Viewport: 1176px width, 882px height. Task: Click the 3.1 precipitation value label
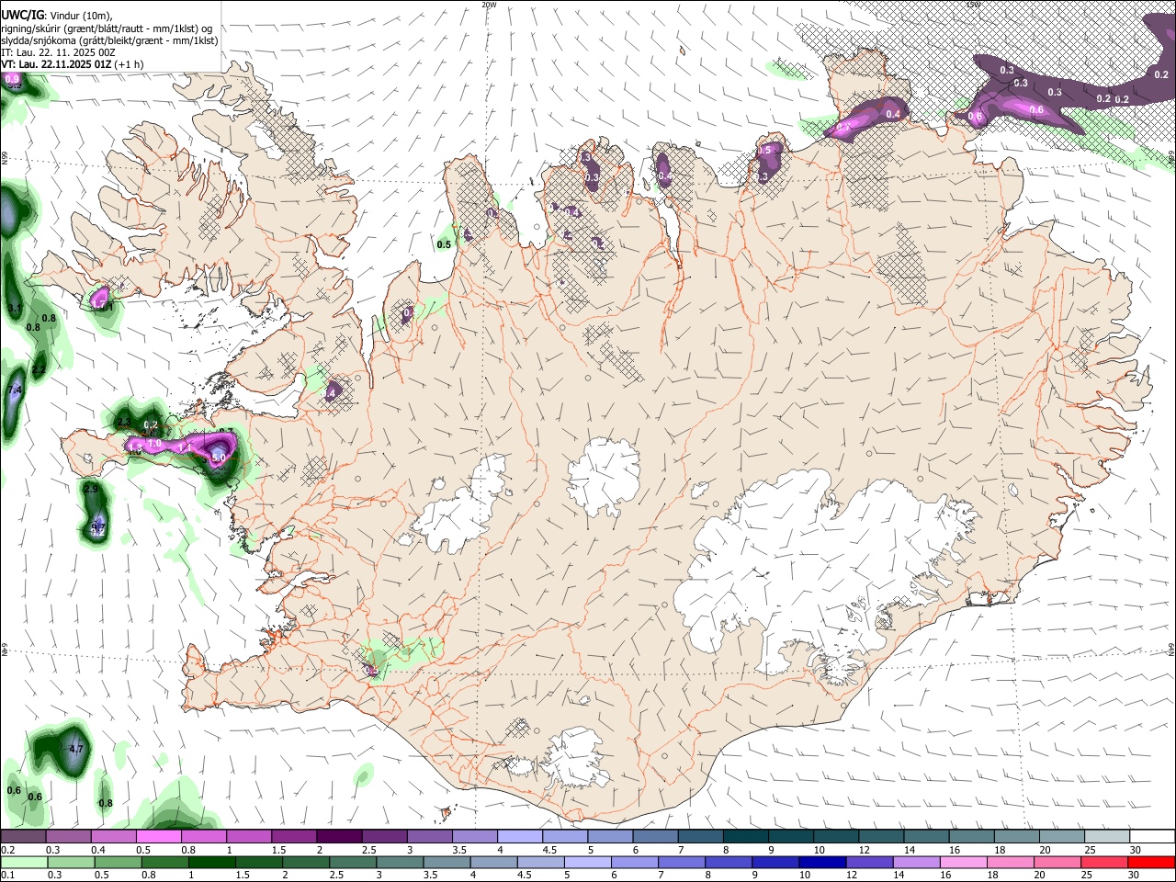coord(14,308)
